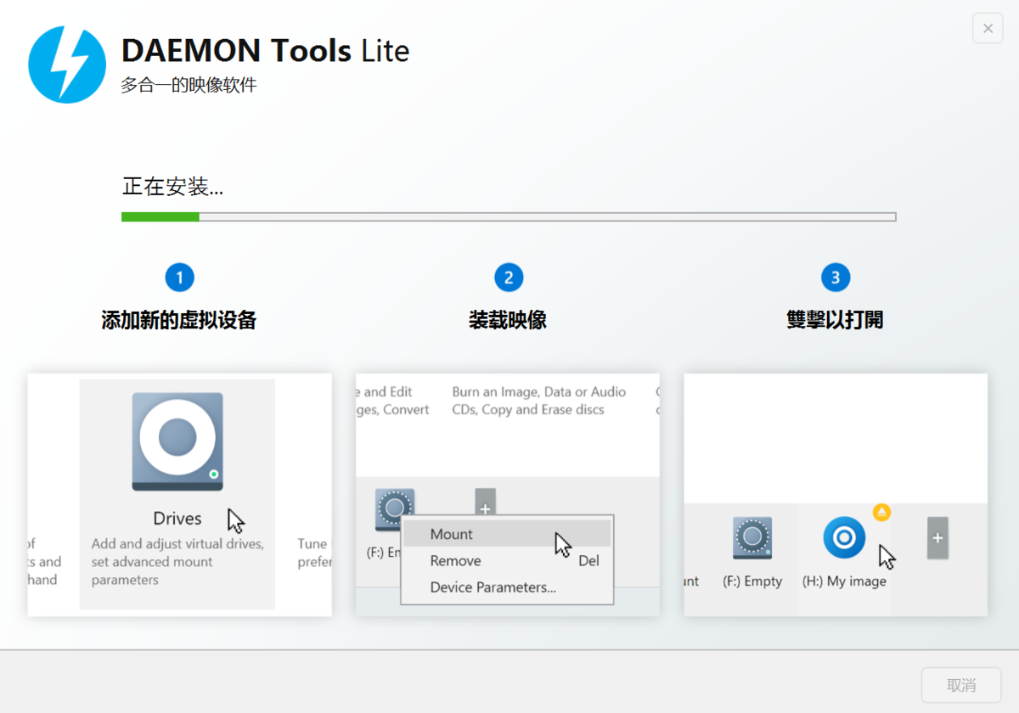This screenshot has height=713, width=1019.
Task: Select the step 1 numbered badge
Action: pyautogui.click(x=179, y=277)
